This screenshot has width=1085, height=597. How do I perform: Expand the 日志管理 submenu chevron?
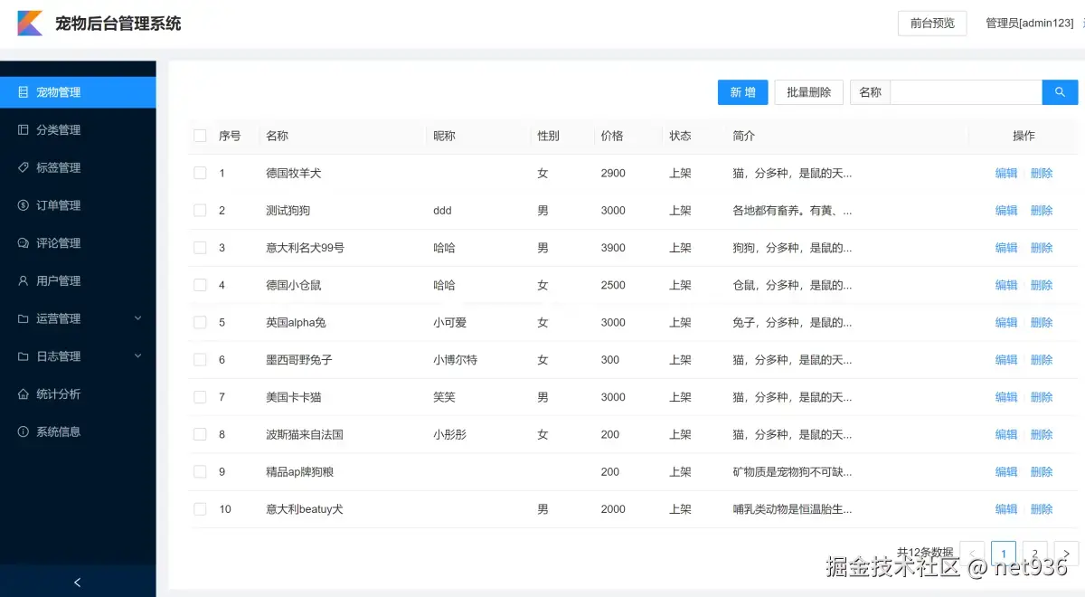point(138,356)
